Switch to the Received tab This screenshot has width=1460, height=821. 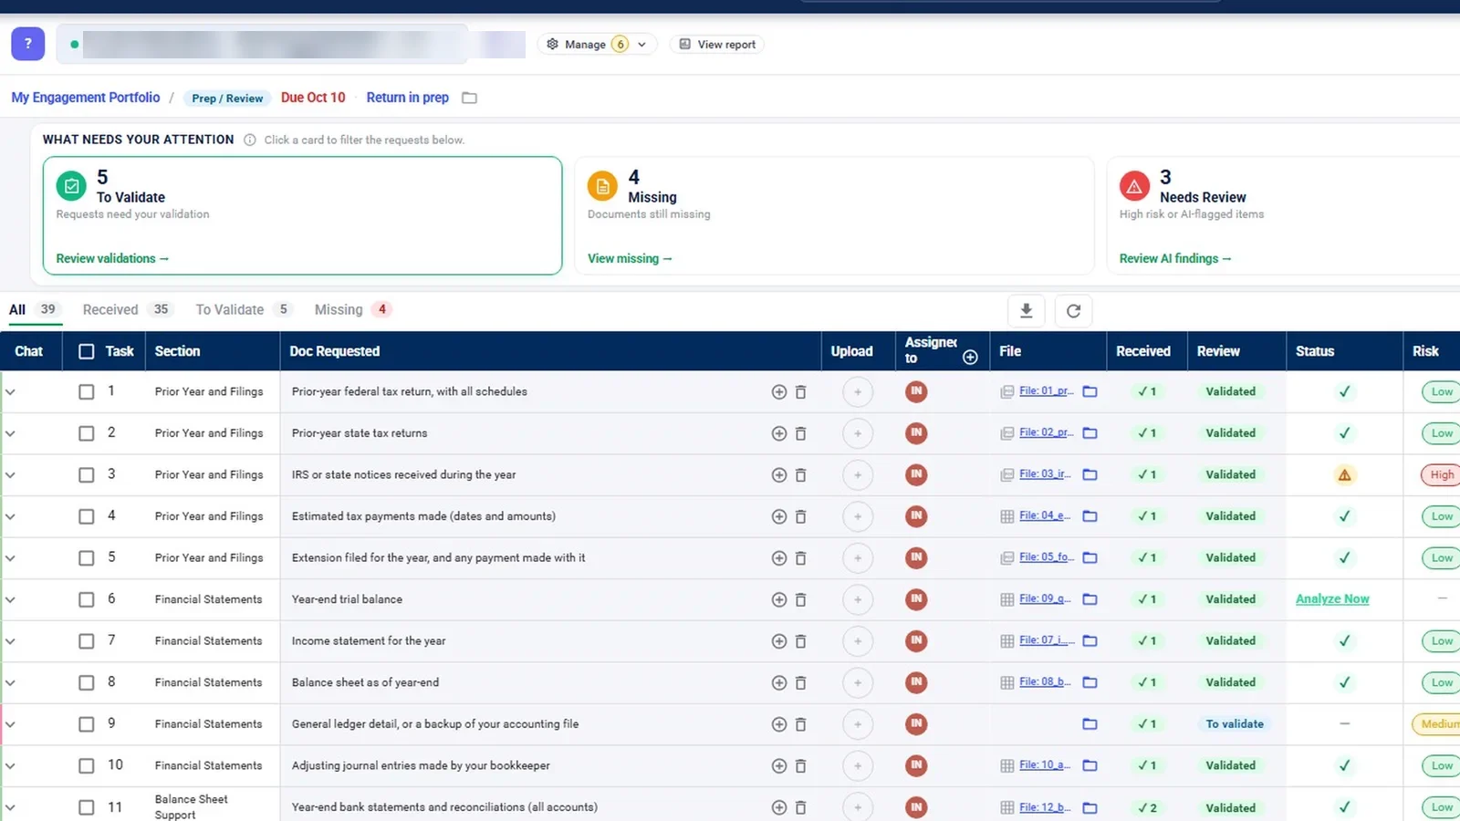click(127, 310)
